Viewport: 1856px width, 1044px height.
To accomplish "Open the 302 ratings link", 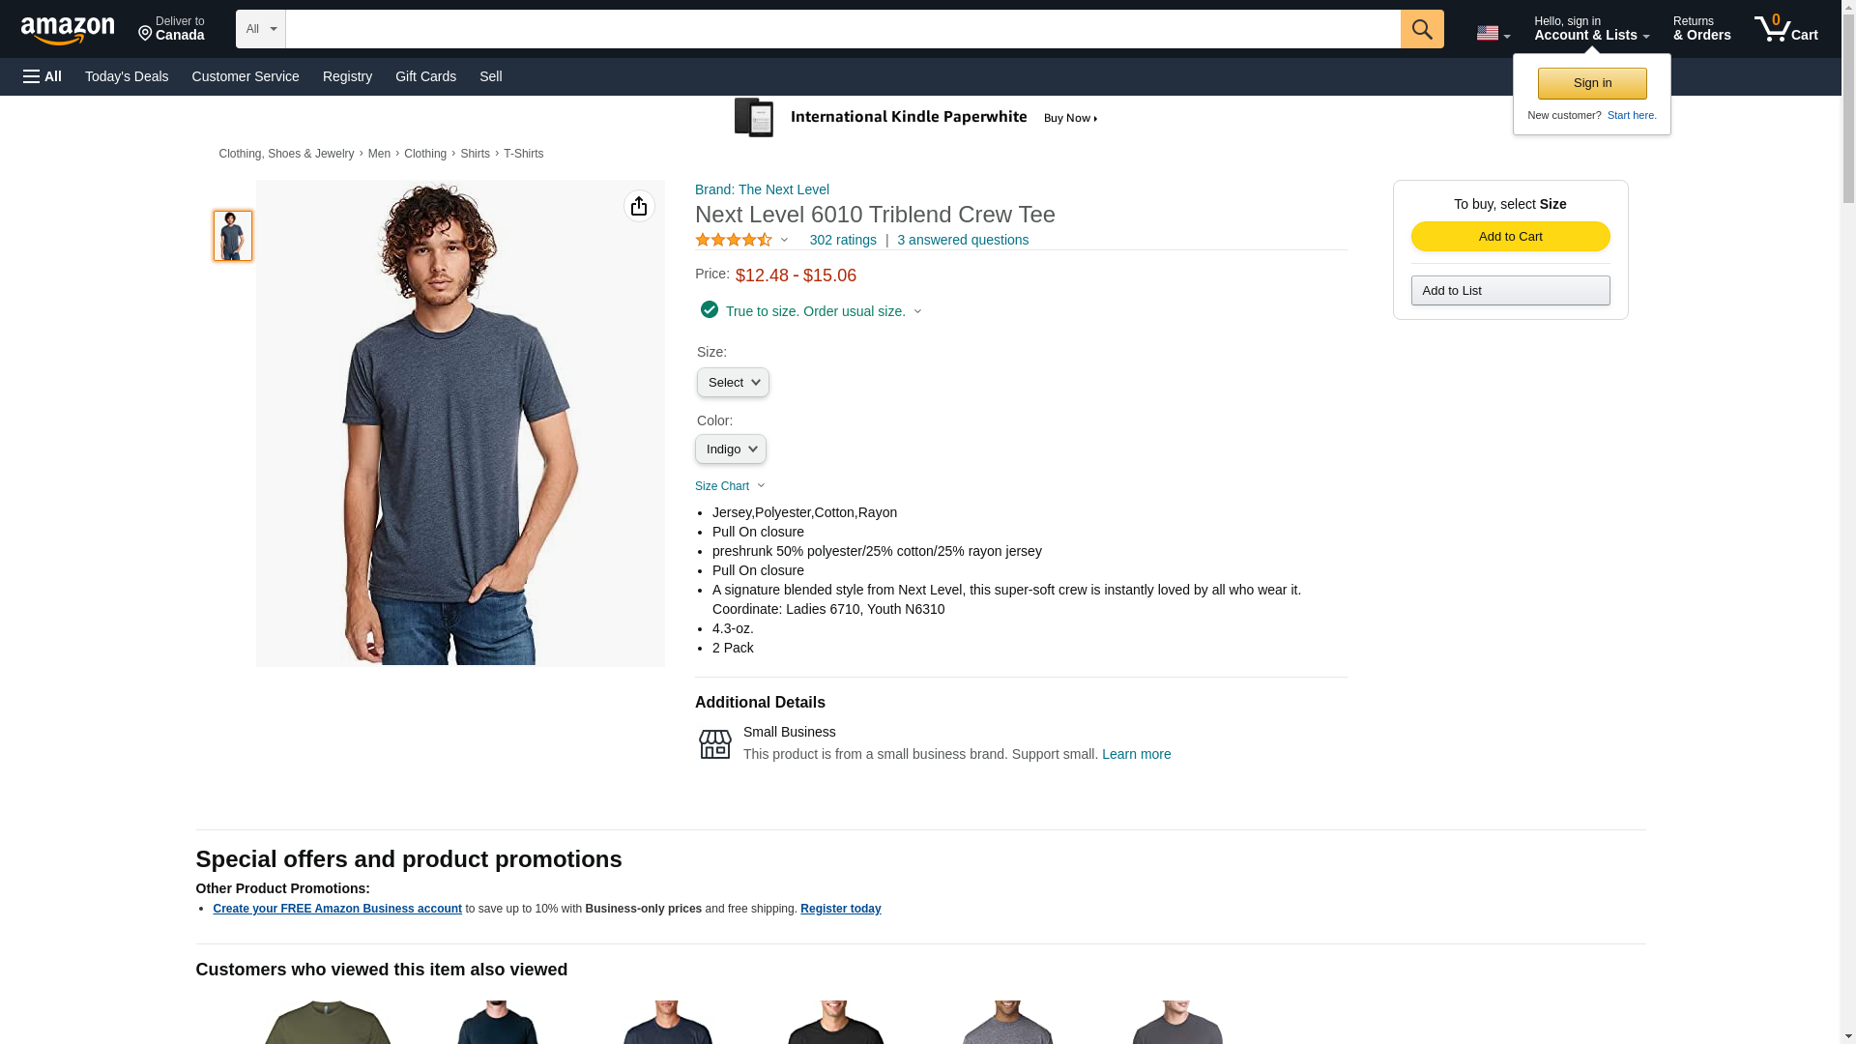I will (x=842, y=240).
